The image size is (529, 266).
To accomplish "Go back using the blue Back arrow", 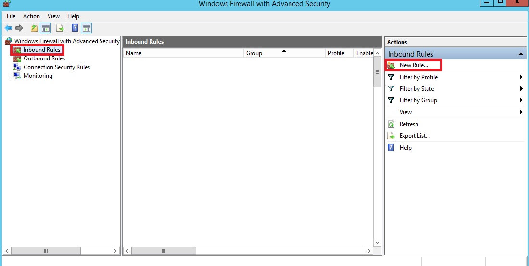I will (x=8, y=28).
